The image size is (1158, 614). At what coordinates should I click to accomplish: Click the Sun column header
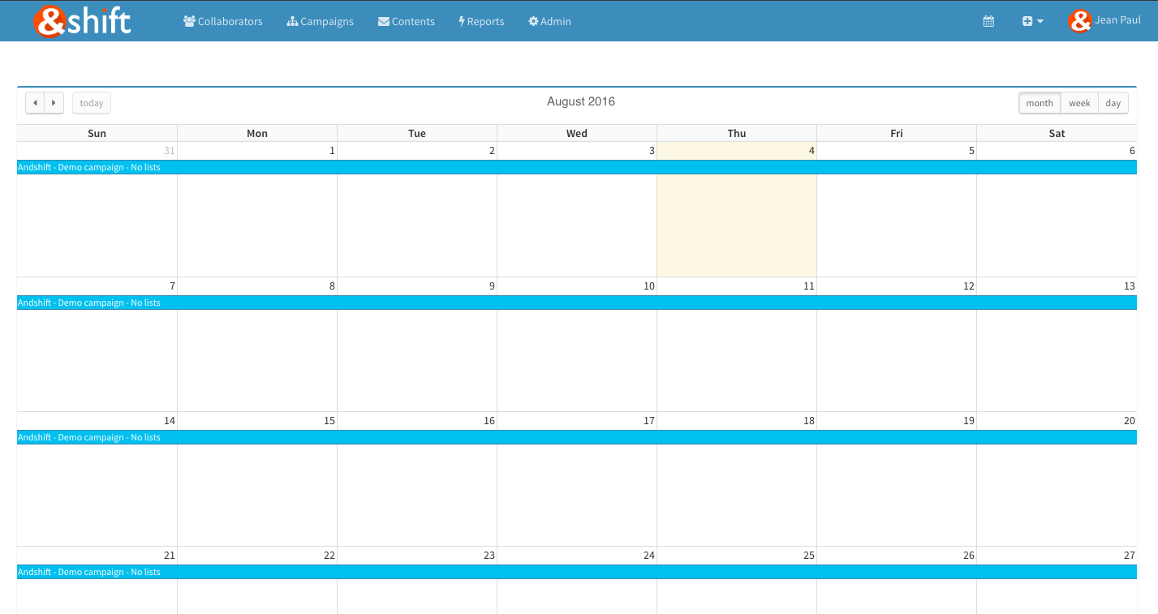click(97, 133)
